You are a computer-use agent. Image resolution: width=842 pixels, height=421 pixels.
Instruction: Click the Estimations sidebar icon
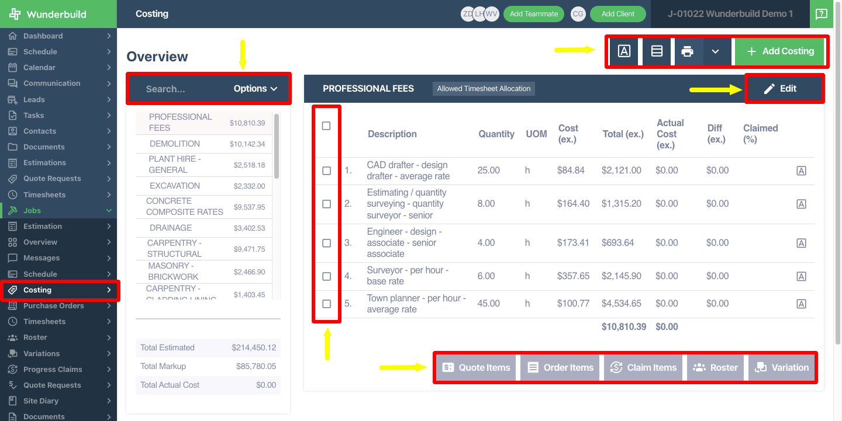pyautogui.click(x=12, y=163)
